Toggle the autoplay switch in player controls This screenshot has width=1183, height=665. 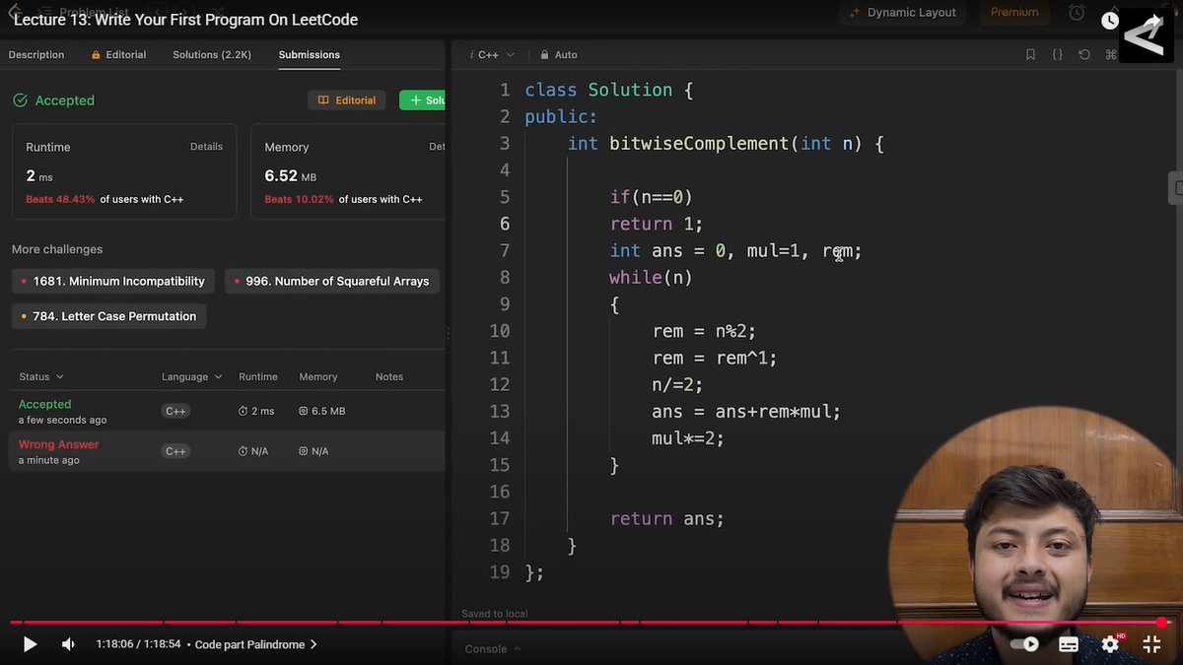pos(1025,644)
